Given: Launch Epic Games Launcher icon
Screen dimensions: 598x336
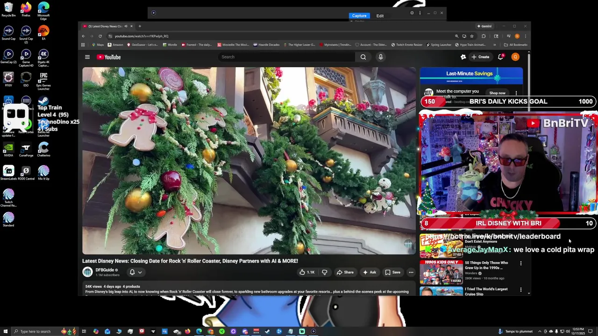Looking at the screenshot, I should [x=43, y=81].
